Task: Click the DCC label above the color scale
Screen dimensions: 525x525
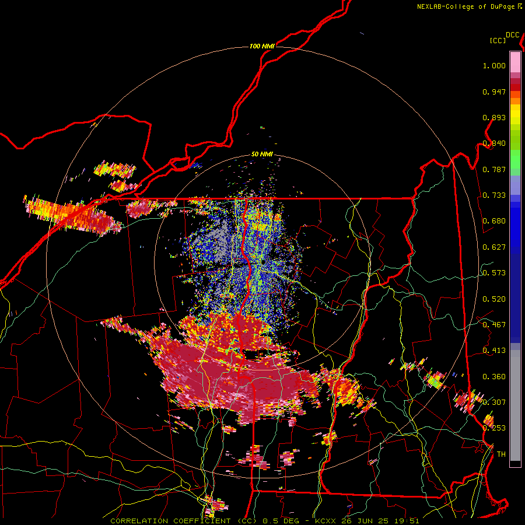Action: coord(513,35)
